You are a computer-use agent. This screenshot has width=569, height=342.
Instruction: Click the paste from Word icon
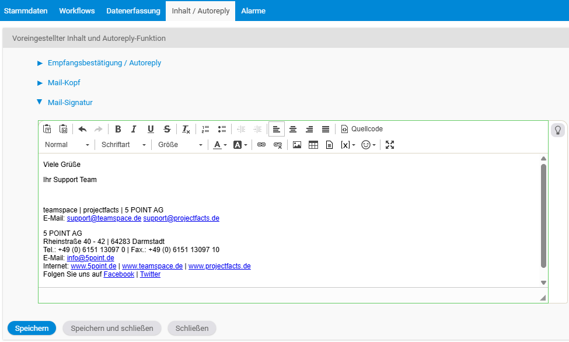[x=64, y=129]
